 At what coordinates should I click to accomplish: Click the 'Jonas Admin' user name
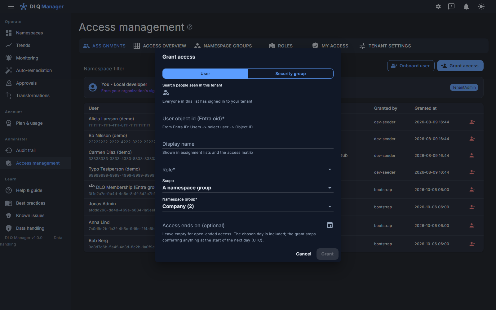102,204
